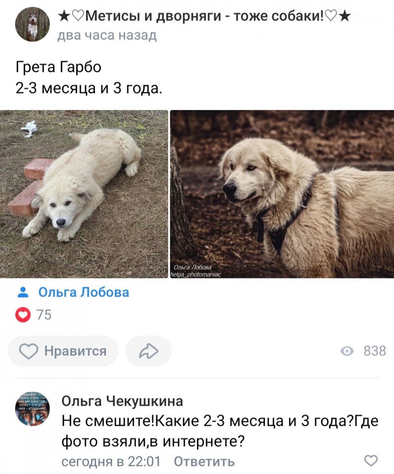Open the adult dog photo with harness
Screen dimensions: 394x474
(282, 194)
